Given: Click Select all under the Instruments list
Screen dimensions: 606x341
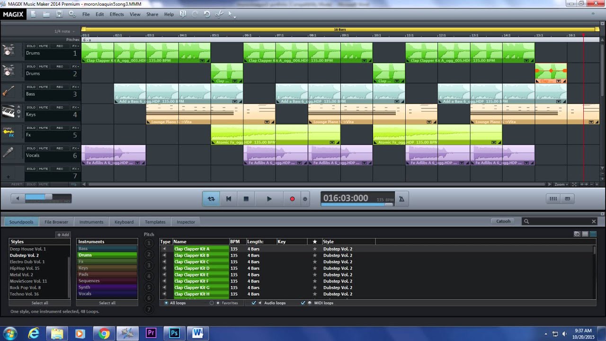Looking at the screenshot, I should click(107, 303).
